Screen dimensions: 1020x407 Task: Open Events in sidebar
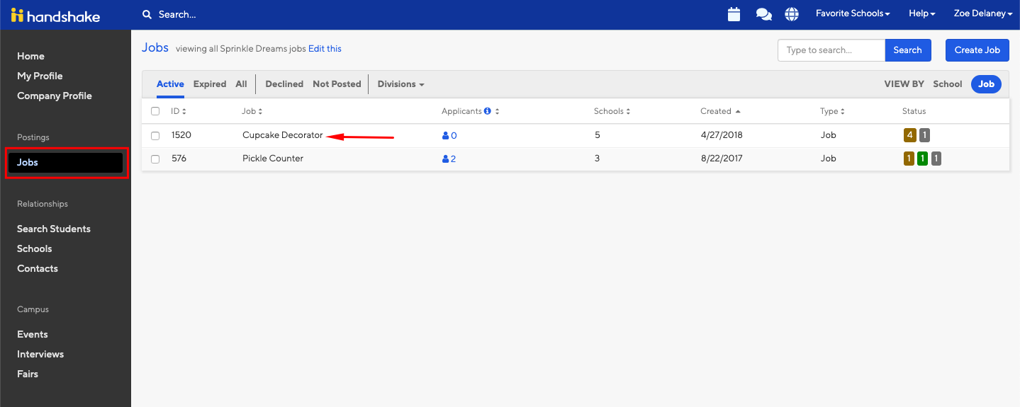point(33,334)
